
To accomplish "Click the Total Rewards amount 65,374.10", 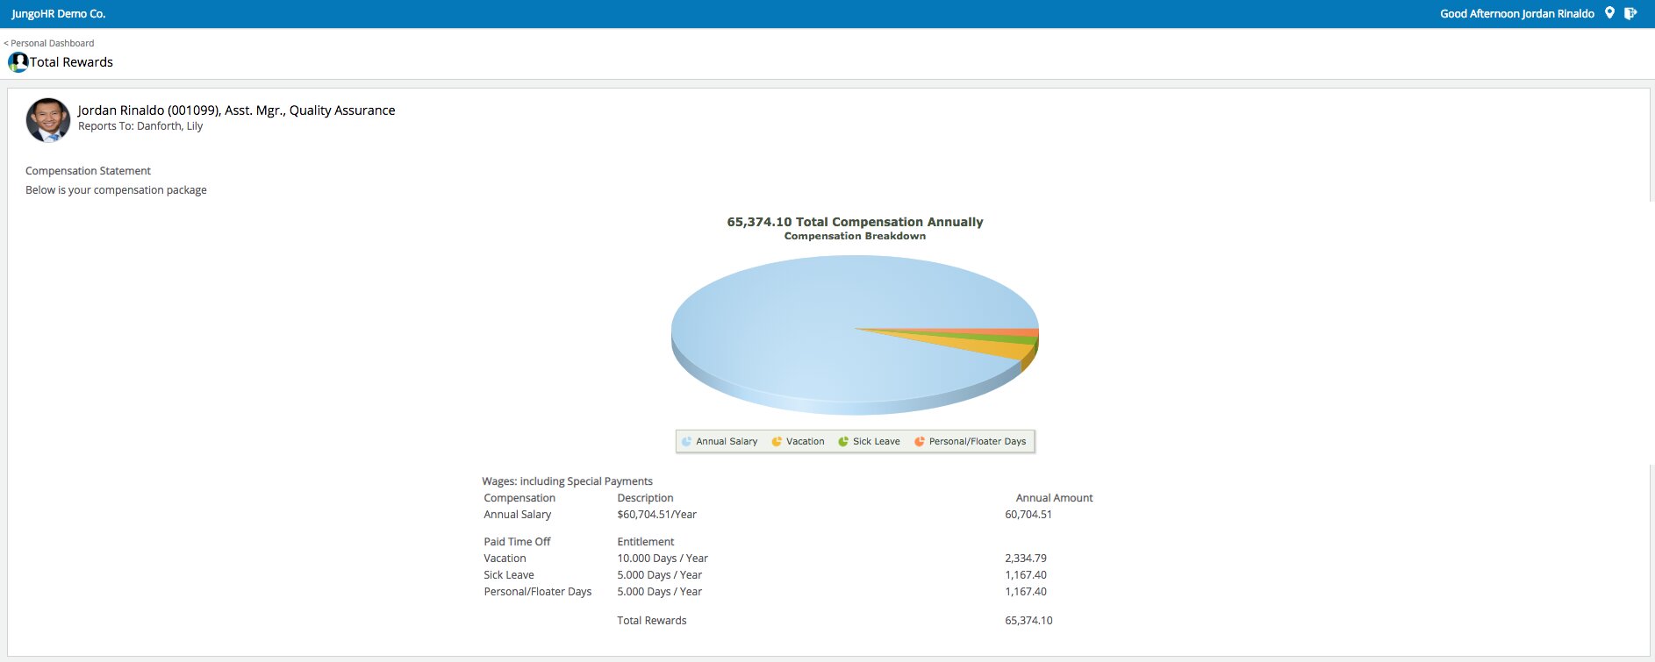I will click(1028, 621).
